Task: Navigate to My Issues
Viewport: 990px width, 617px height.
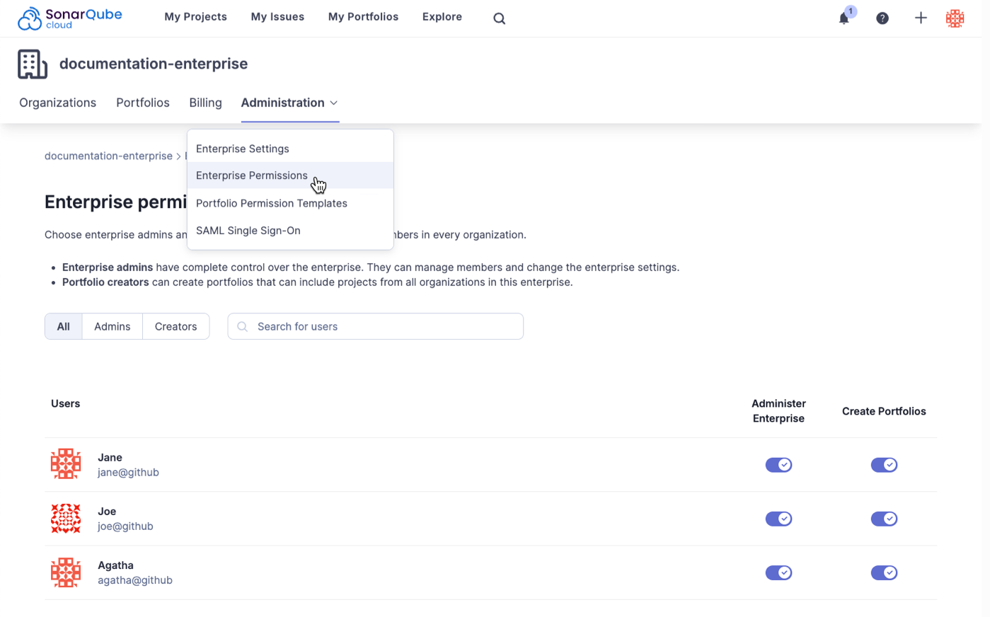Action: (277, 16)
